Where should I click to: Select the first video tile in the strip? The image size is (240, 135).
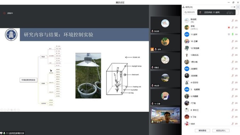165,25
